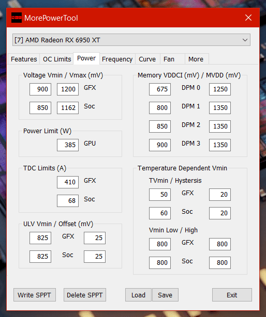Select the Power tab
266x317 pixels.
point(86,58)
